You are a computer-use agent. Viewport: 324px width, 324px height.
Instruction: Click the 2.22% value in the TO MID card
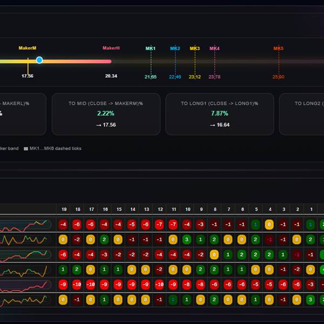(106, 113)
